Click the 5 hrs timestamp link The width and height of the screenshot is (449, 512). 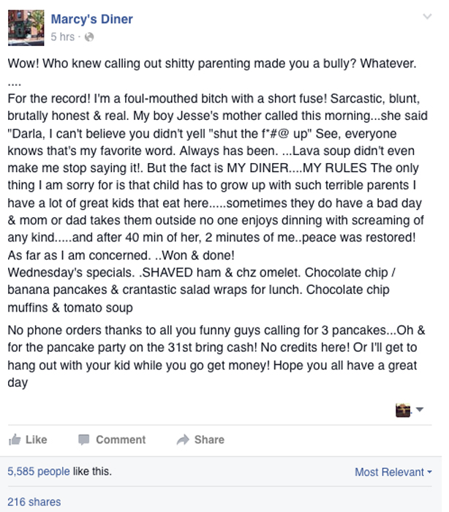tap(63, 37)
